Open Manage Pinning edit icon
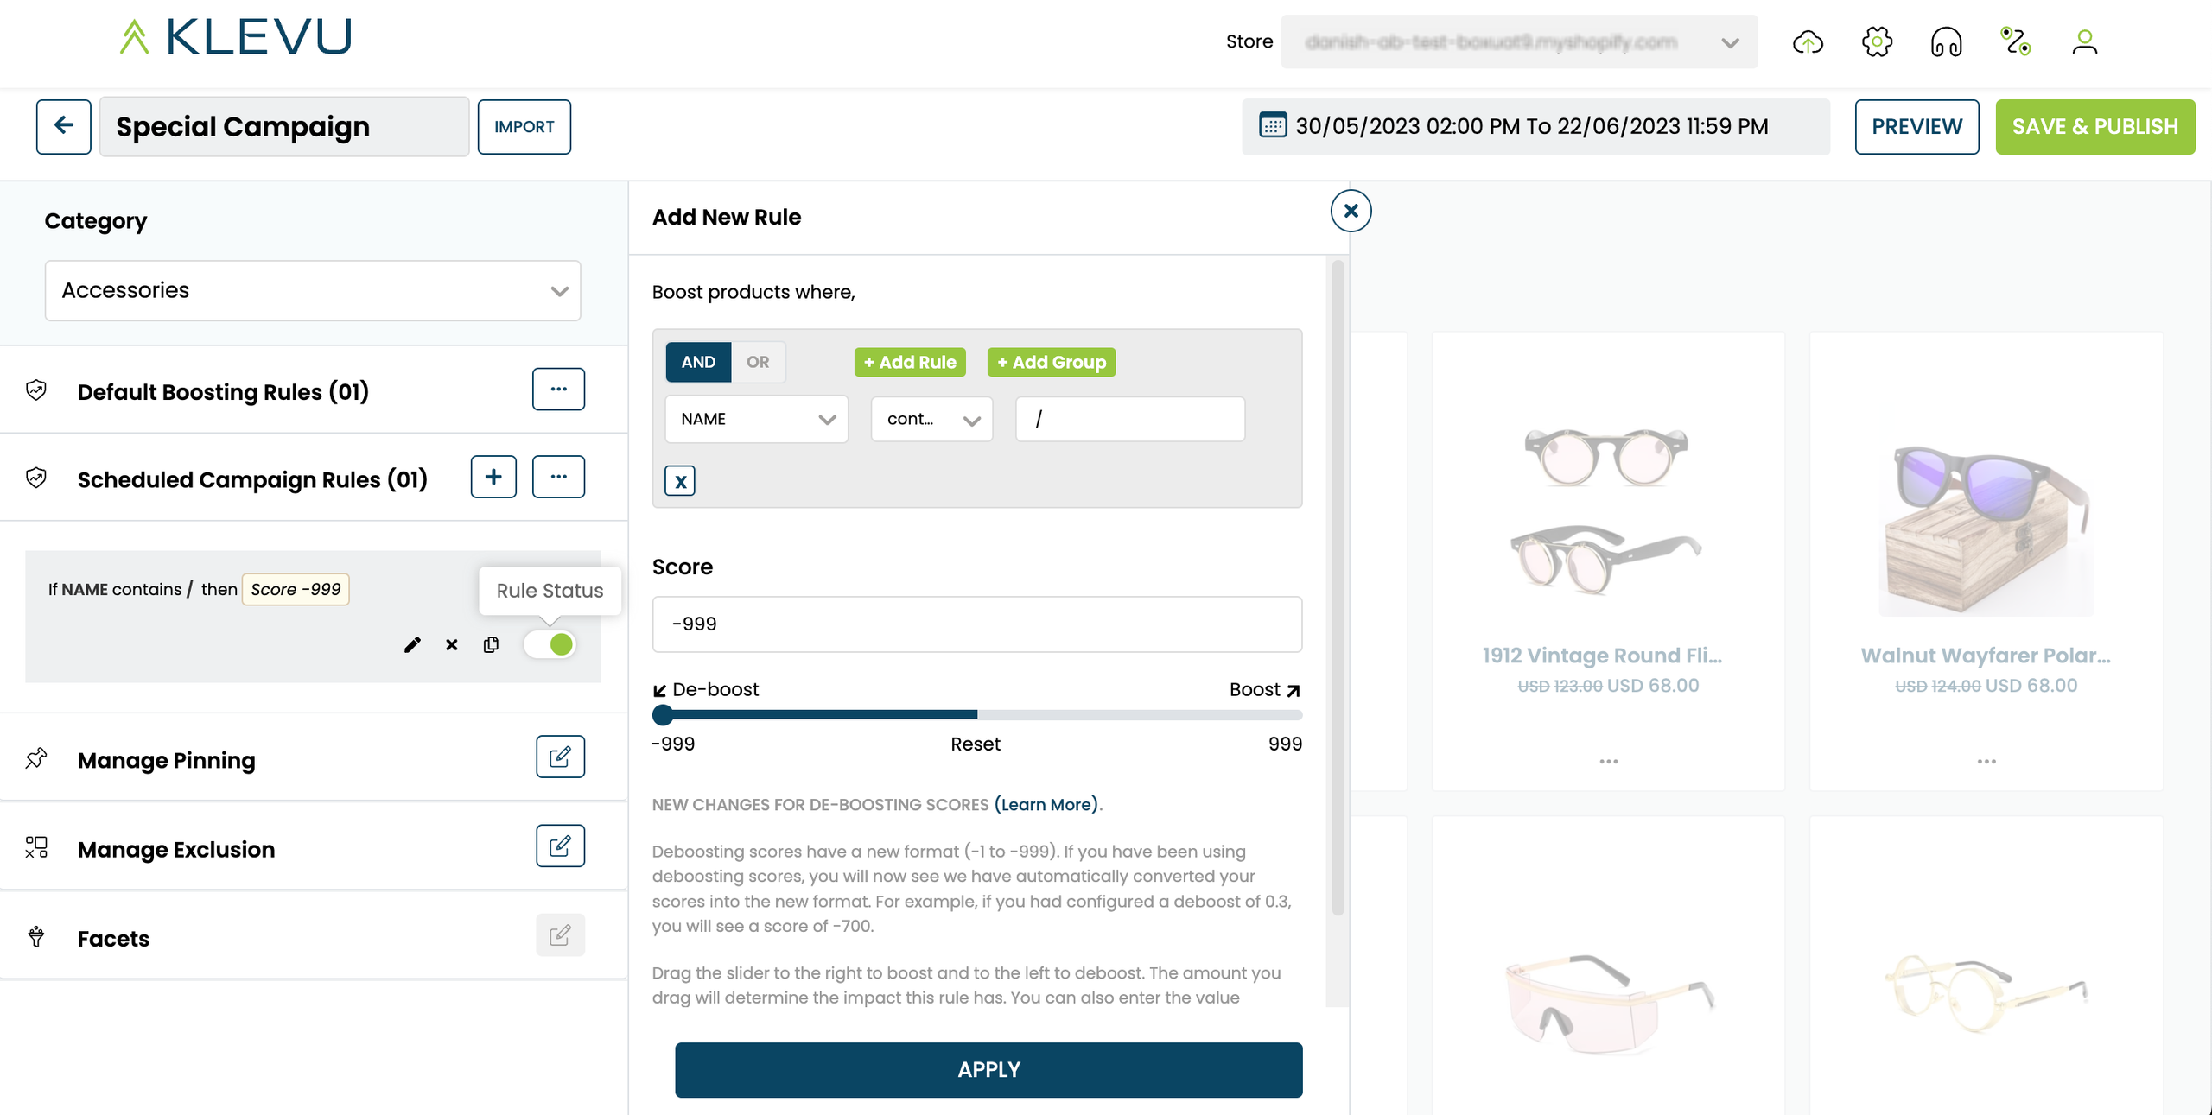2212x1115 pixels. [x=560, y=757]
